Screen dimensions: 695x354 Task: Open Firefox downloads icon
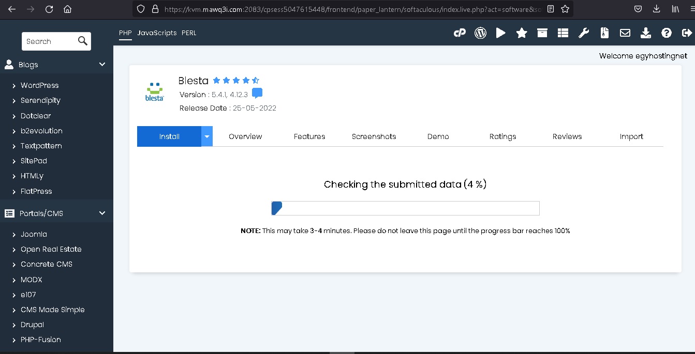click(x=657, y=9)
